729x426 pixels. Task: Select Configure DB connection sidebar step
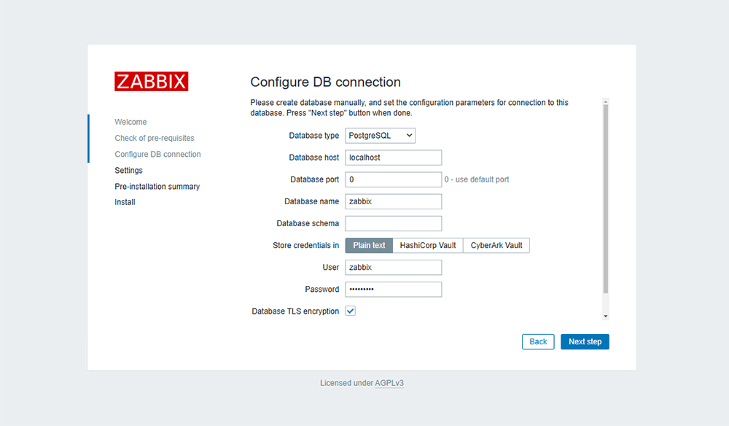pos(157,154)
